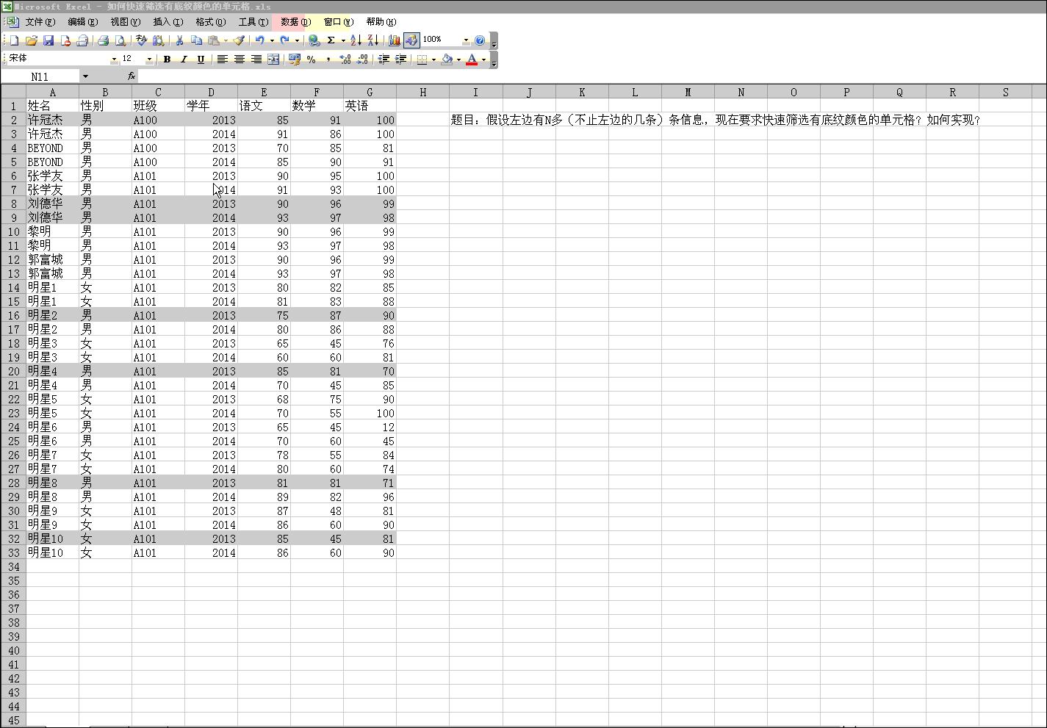The height and width of the screenshot is (728, 1047).
Task: Click the red font color button
Action: [x=472, y=60]
